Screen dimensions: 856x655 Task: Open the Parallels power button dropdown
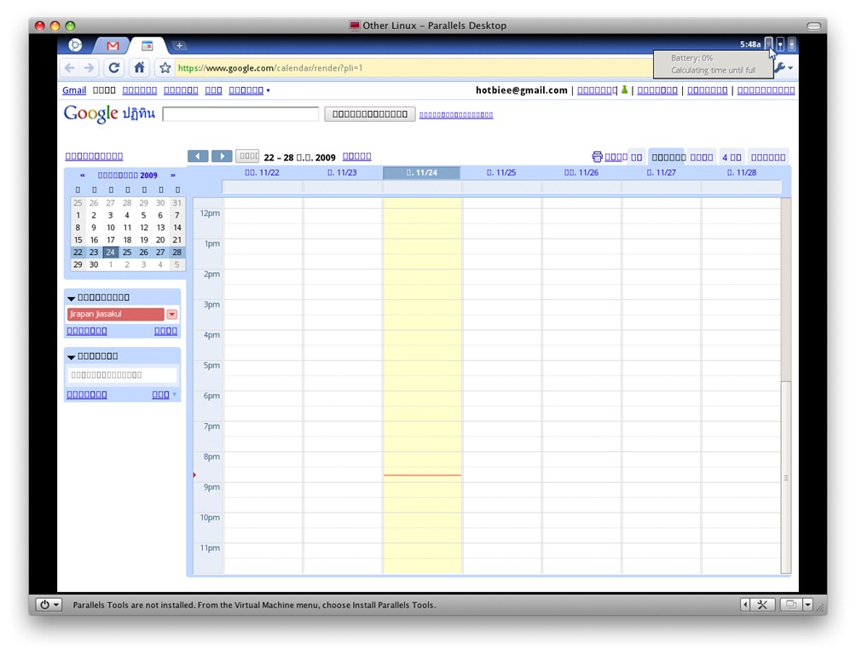49,605
